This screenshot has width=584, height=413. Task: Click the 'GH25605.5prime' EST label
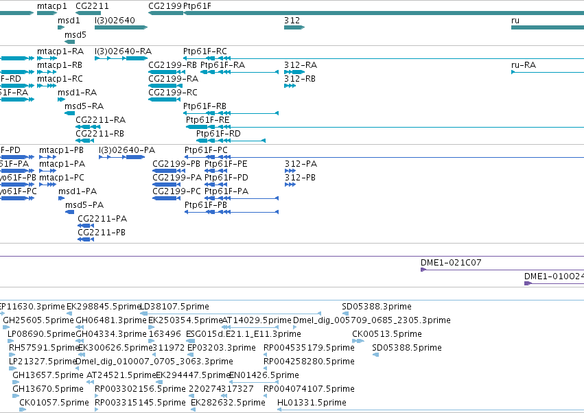click(38, 320)
